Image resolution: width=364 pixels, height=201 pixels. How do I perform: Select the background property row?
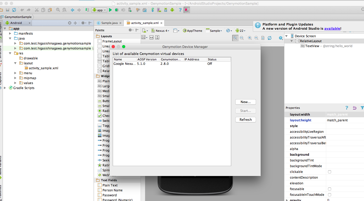point(324,155)
